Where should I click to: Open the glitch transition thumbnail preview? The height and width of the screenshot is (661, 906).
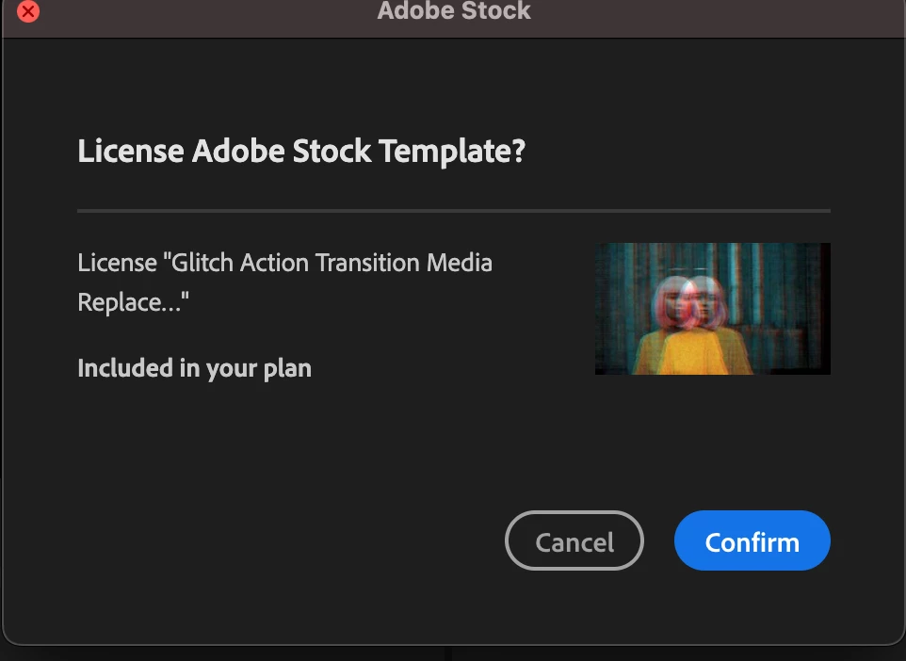click(712, 309)
